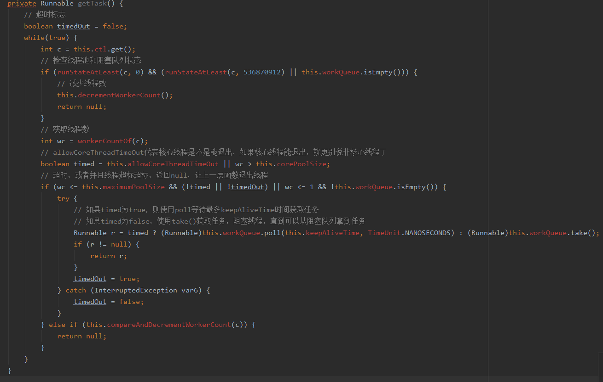Click 'return null;' directly below decrementWorkerCount
Viewport: 603px width, 382px height.
tap(81, 107)
